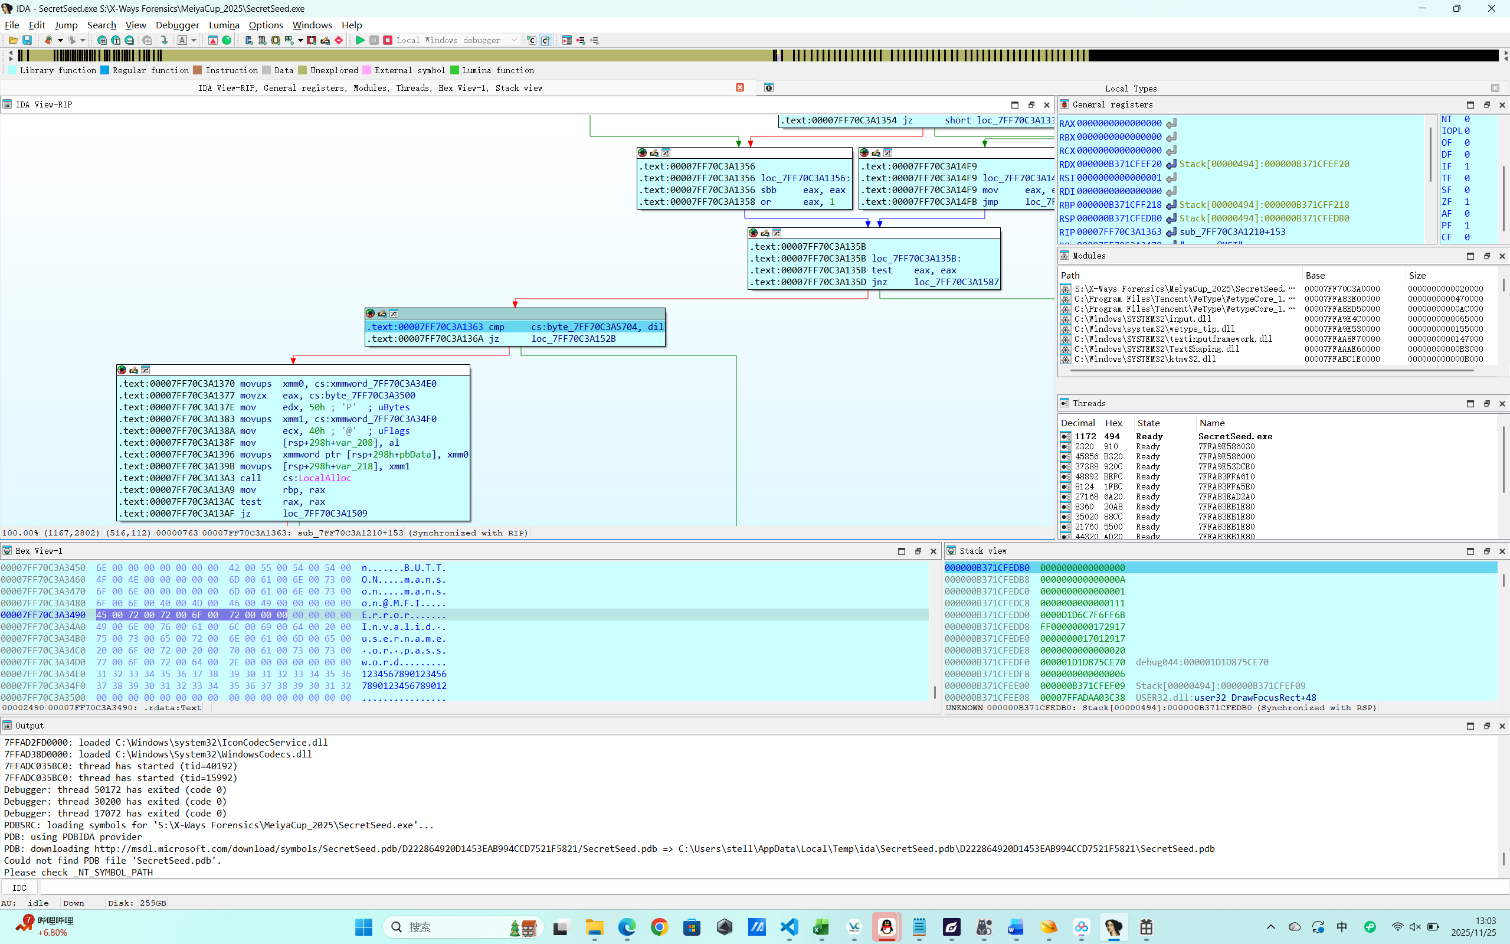1510x944 pixels.
Task: Click the Lumina function green legend swatch
Action: 454,70
